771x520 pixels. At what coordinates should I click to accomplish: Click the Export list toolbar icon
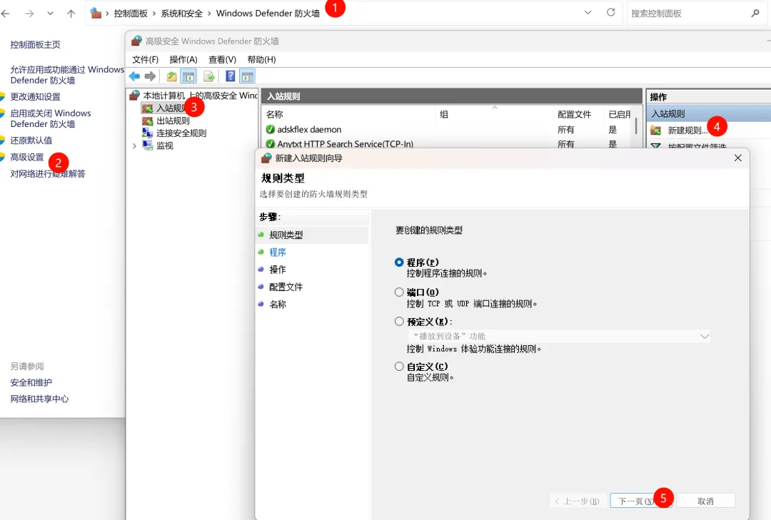pos(208,76)
